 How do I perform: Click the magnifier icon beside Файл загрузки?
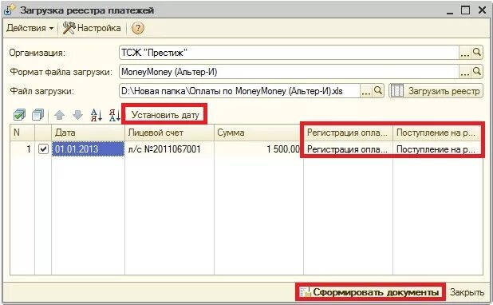coord(378,91)
